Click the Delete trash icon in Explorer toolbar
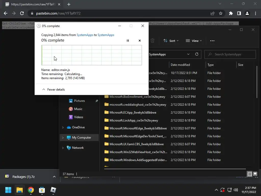 click(x=152, y=41)
